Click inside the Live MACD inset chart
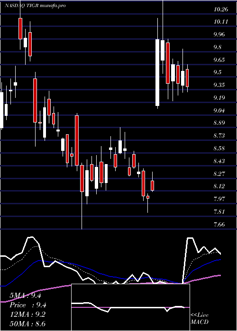The image size is (237, 331). (130, 307)
